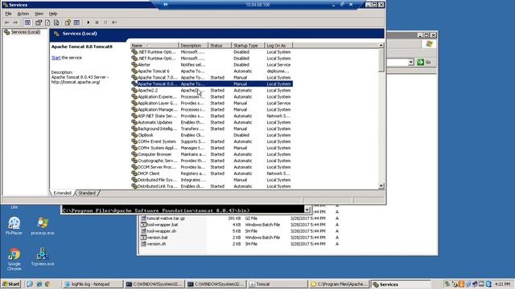
Task: Click the pin icon on the remote connection bar
Action: (x=166, y=5)
